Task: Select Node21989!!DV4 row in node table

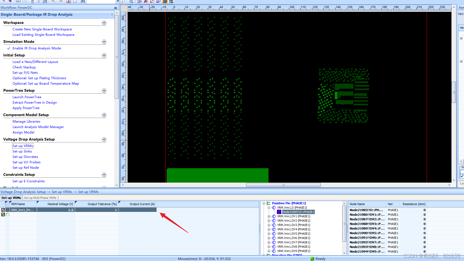Action: (x=387, y=228)
